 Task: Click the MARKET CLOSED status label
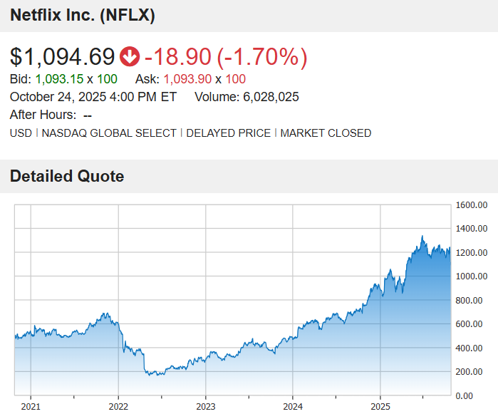(x=326, y=133)
